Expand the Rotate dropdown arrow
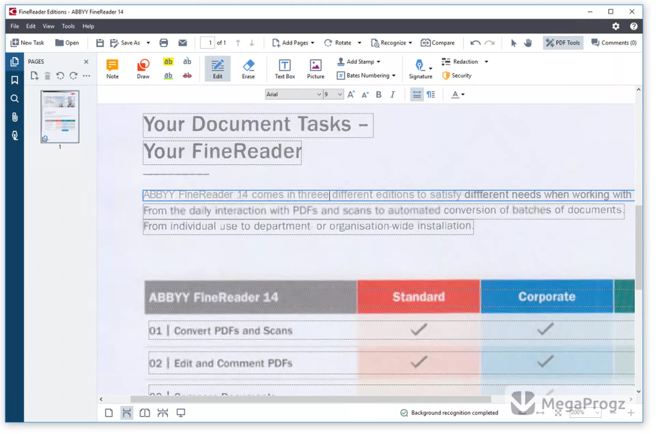The image size is (656, 434). [359, 43]
